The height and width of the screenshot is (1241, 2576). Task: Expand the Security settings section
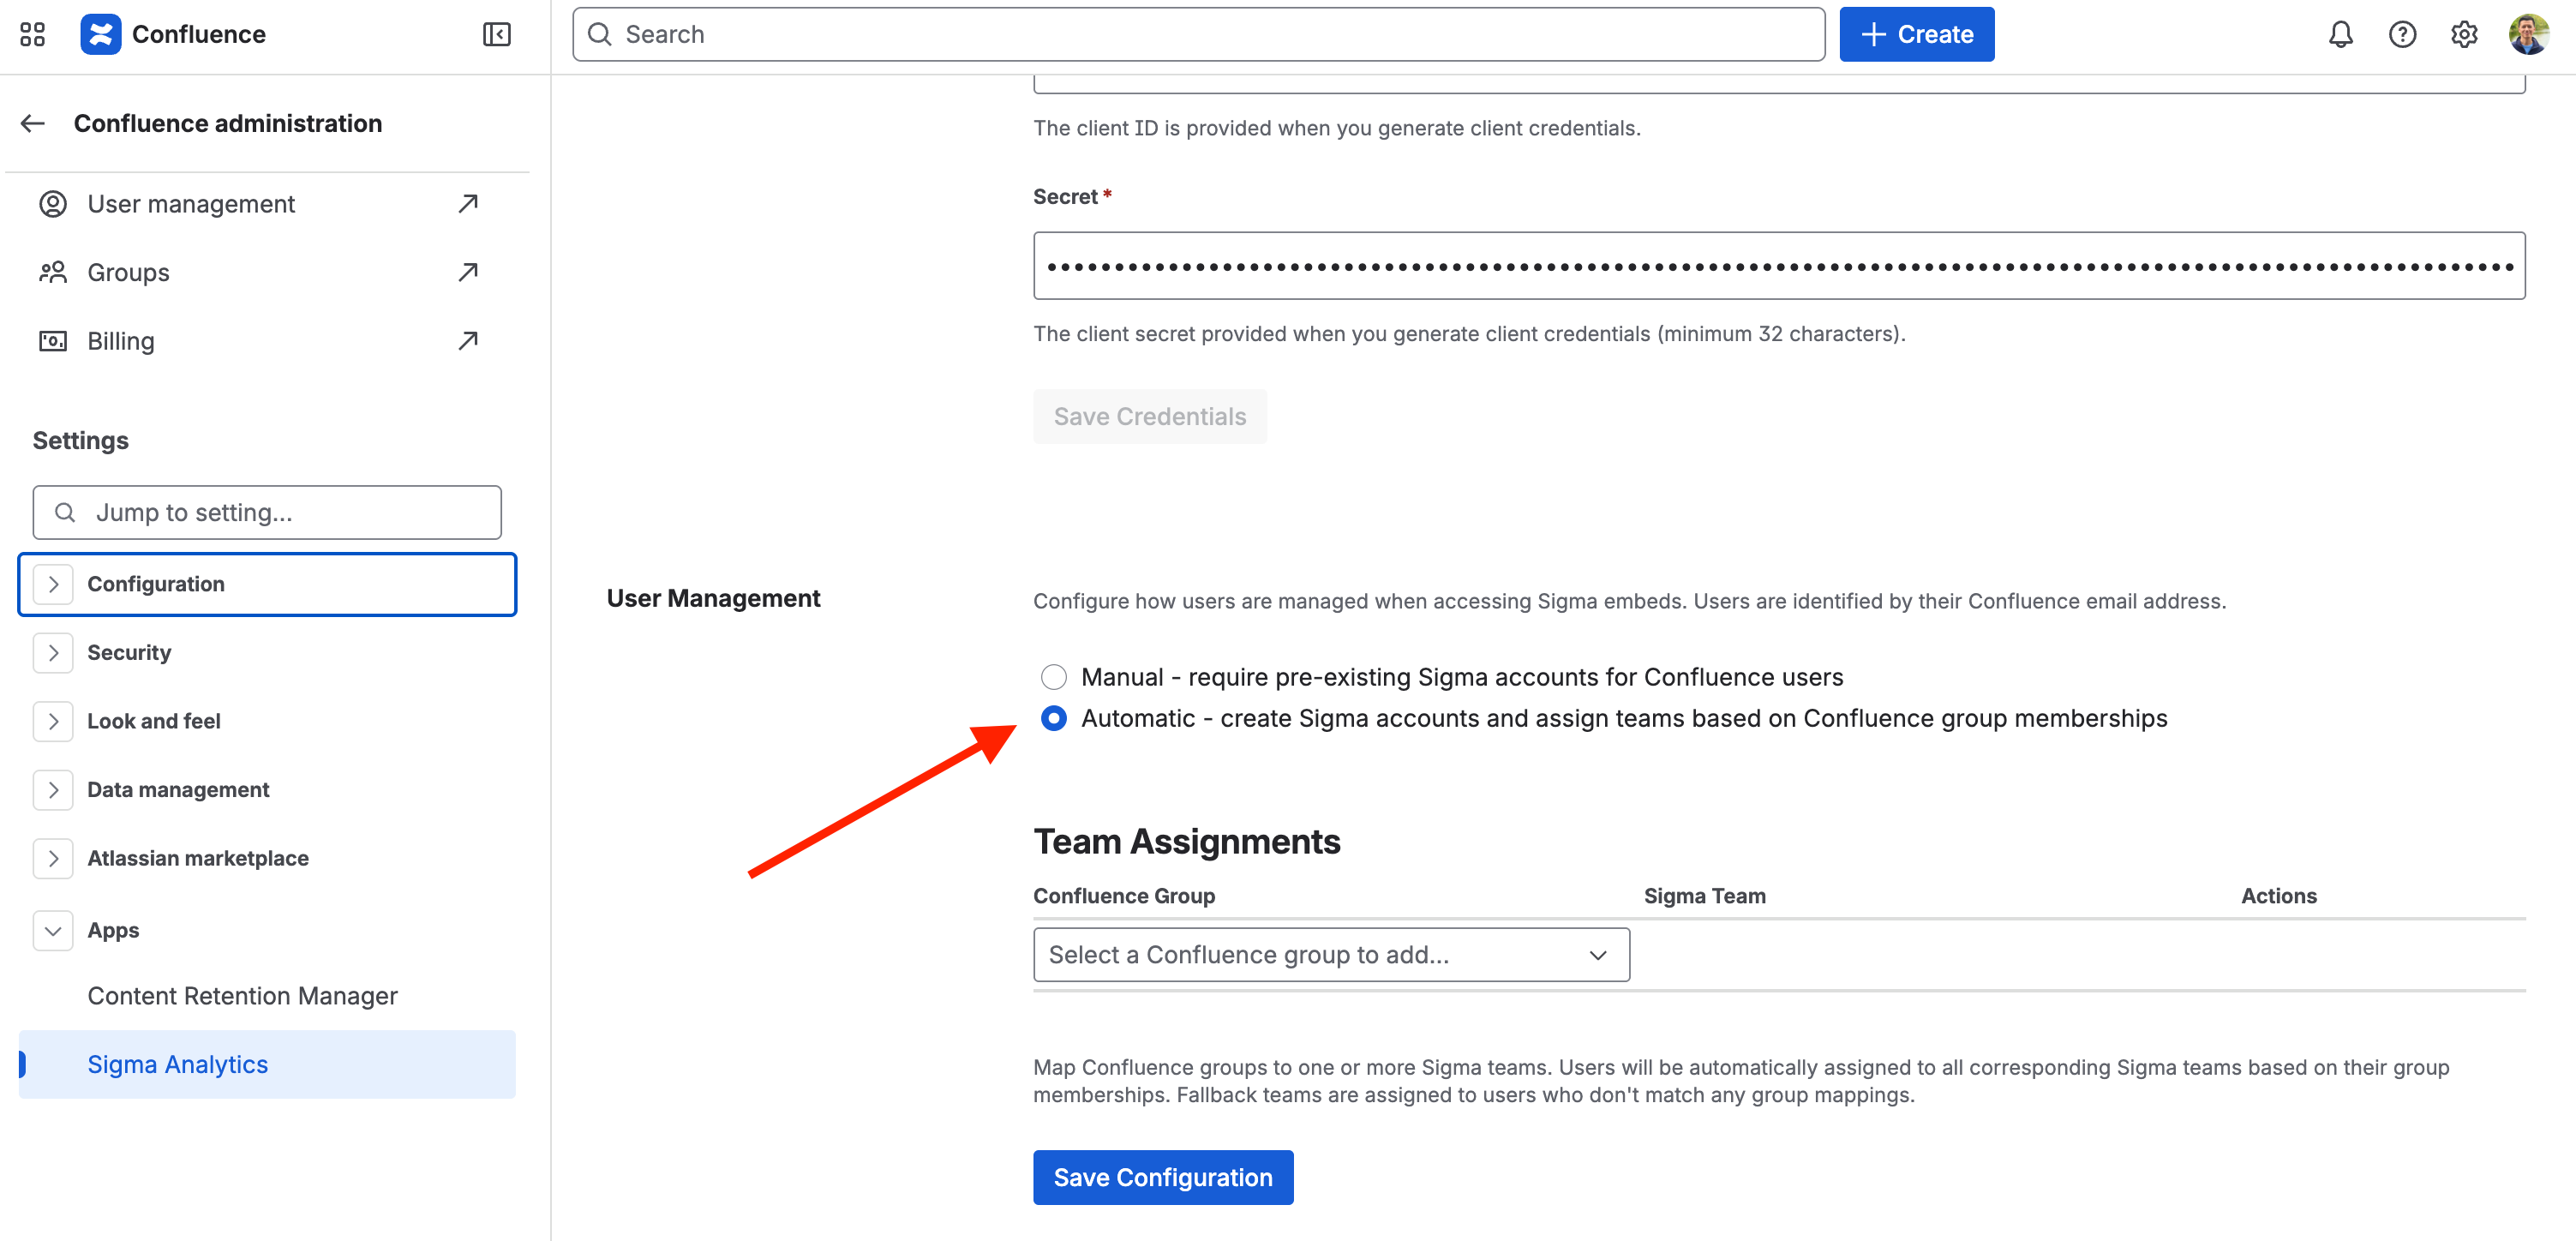click(53, 652)
